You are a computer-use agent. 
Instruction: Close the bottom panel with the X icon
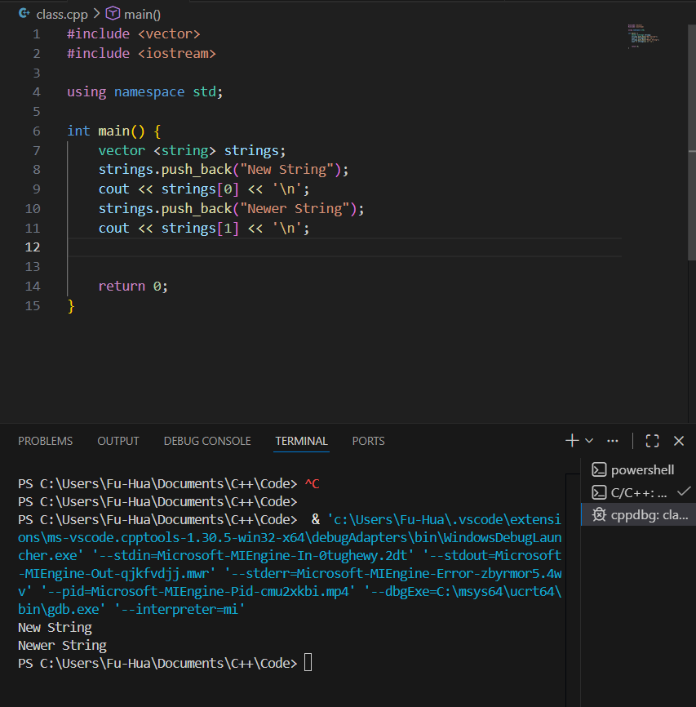click(678, 441)
